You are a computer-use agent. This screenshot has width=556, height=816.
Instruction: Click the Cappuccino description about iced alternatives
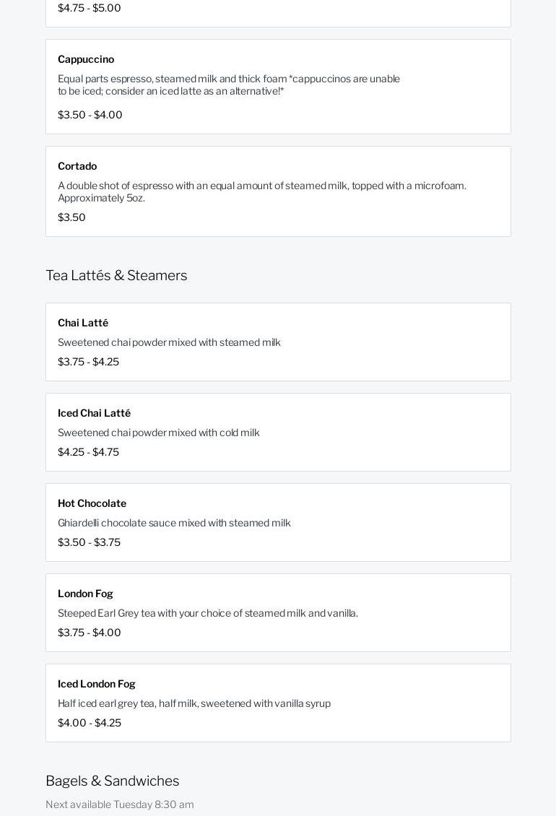[x=228, y=85]
